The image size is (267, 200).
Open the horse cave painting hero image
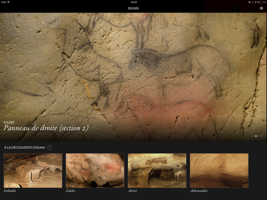[133, 77]
